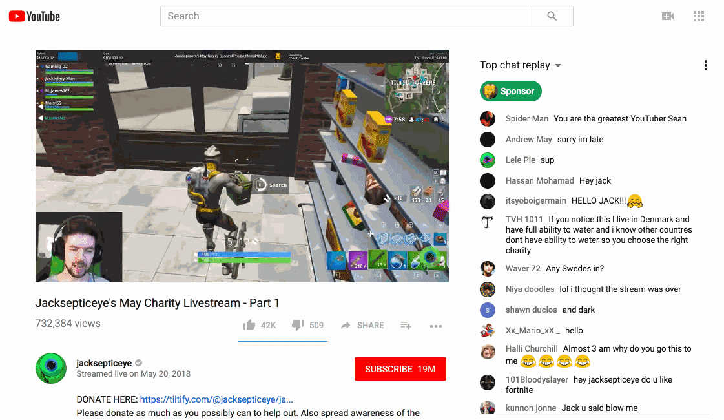
Task: Click the green Sponsor button
Action: click(511, 91)
